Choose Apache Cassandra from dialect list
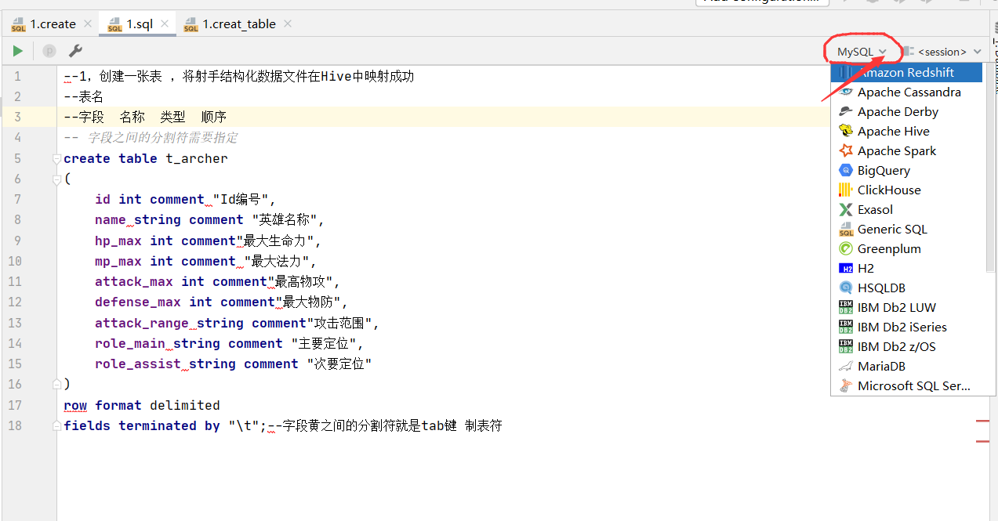998x521 pixels. click(906, 92)
